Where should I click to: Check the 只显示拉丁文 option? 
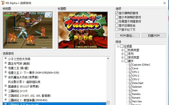click(117, 30)
